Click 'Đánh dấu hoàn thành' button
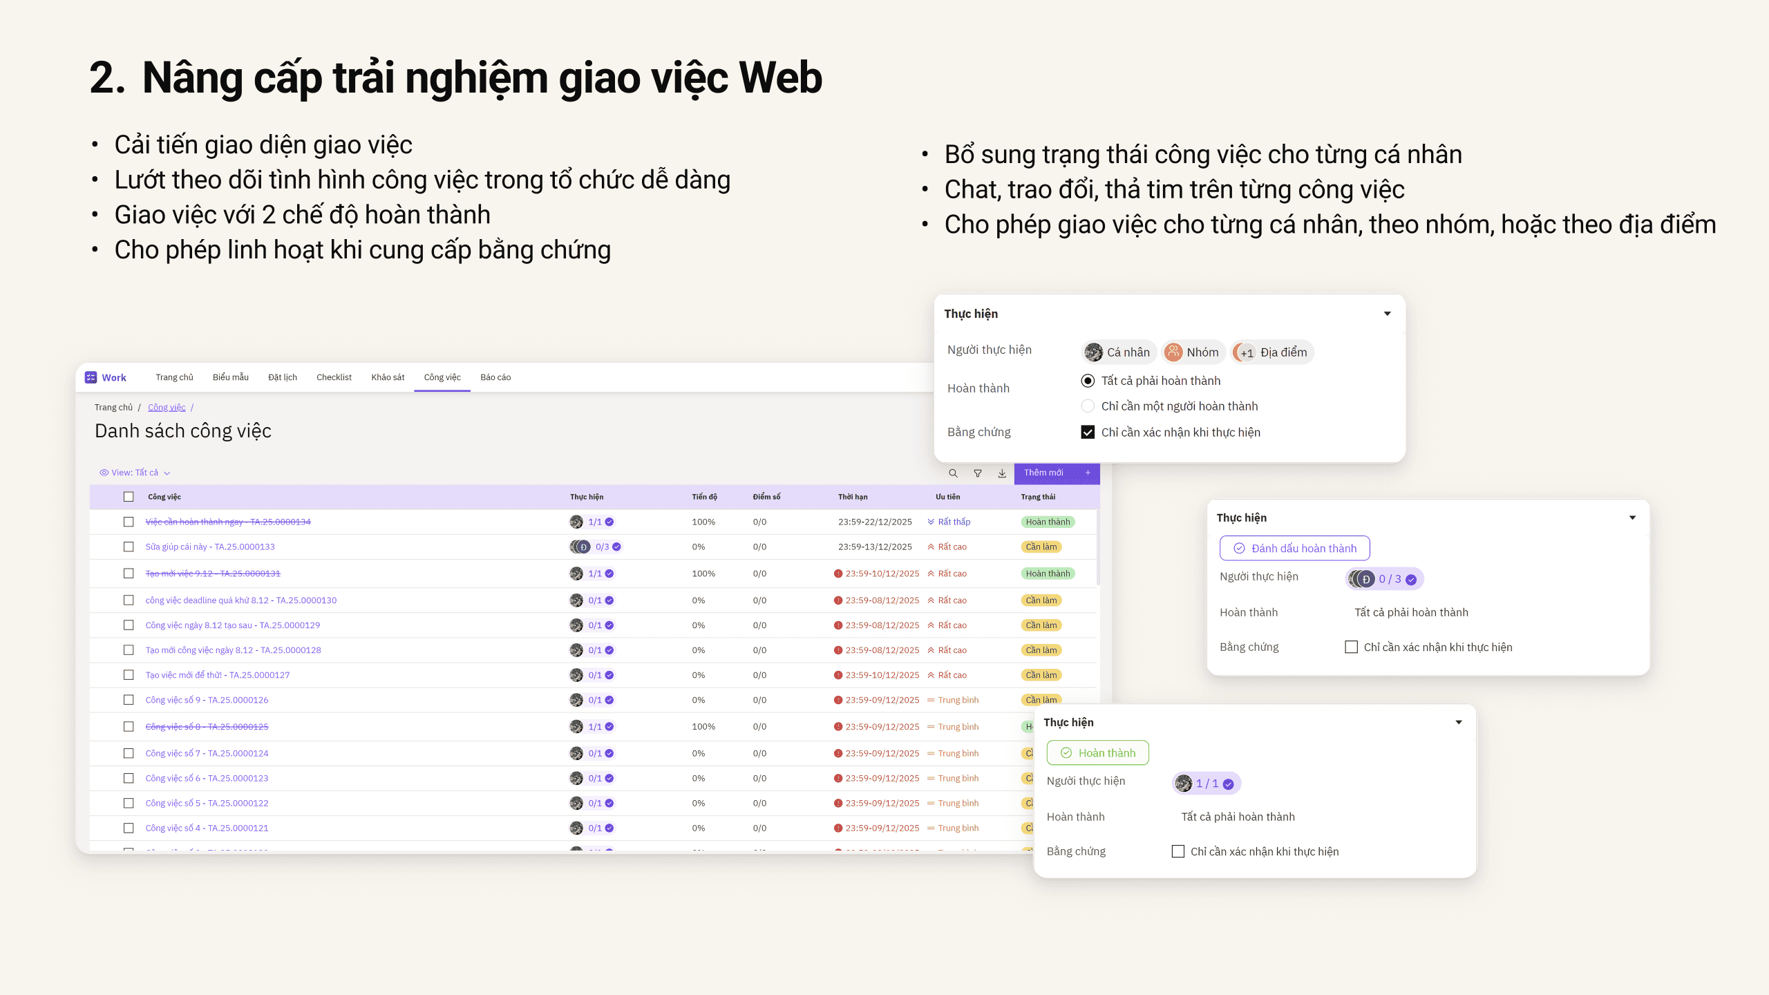This screenshot has width=1769, height=995. coord(1294,548)
